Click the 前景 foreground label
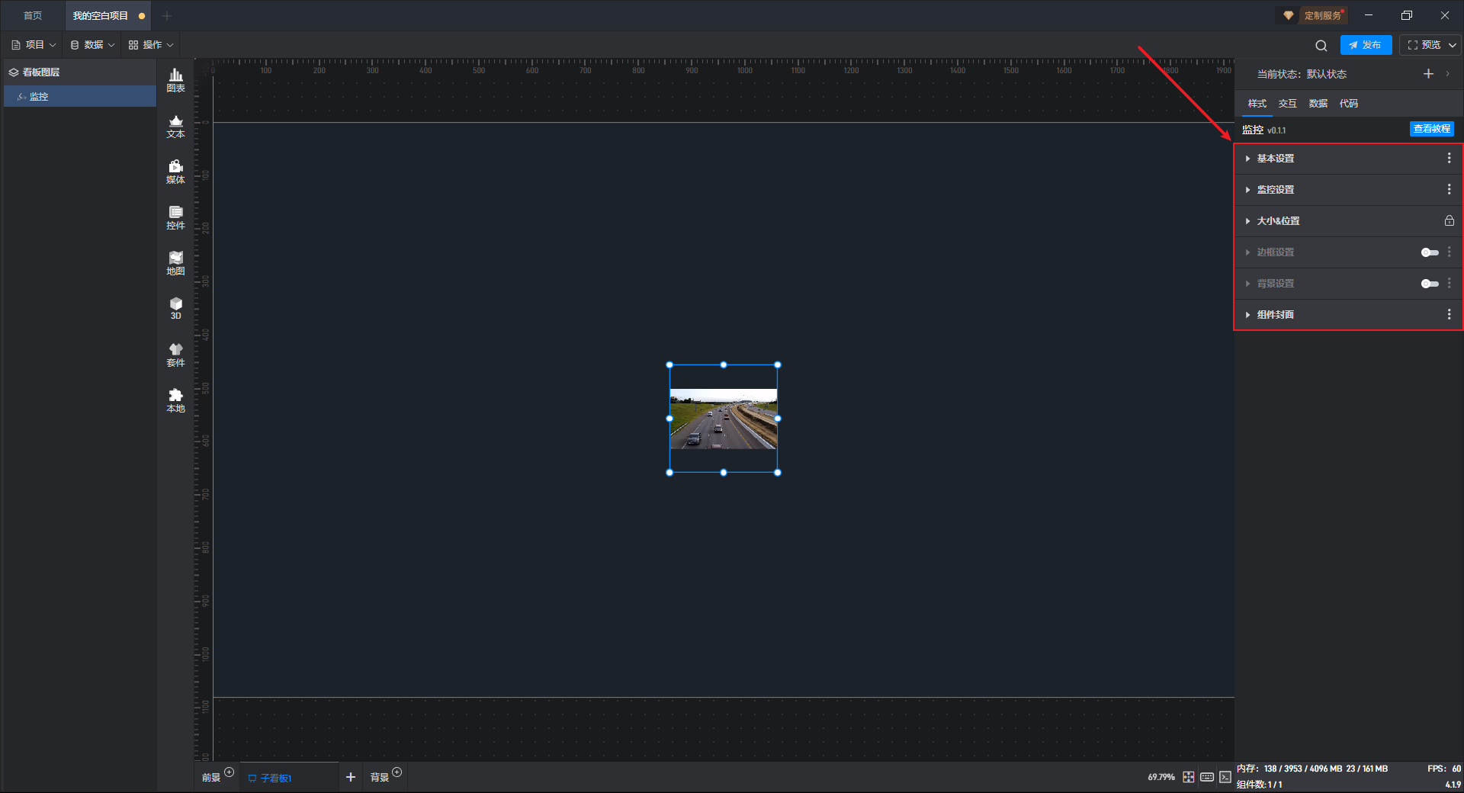 (x=211, y=778)
